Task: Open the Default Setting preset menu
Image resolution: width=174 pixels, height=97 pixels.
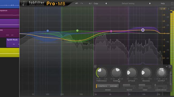Action: (128, 3)
